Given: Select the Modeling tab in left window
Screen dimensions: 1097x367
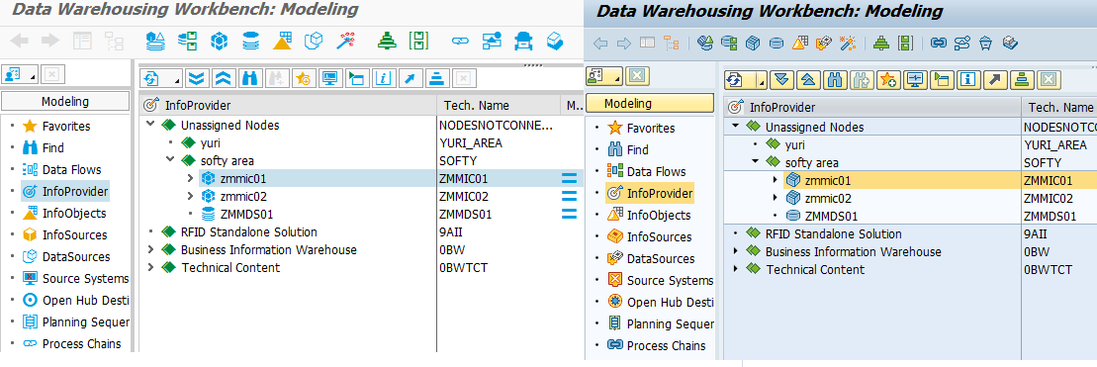Looking at the screenshot, I should point(65,101).
